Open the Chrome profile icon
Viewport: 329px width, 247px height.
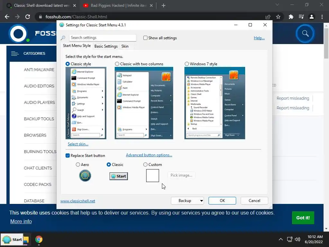coord(312,17)
